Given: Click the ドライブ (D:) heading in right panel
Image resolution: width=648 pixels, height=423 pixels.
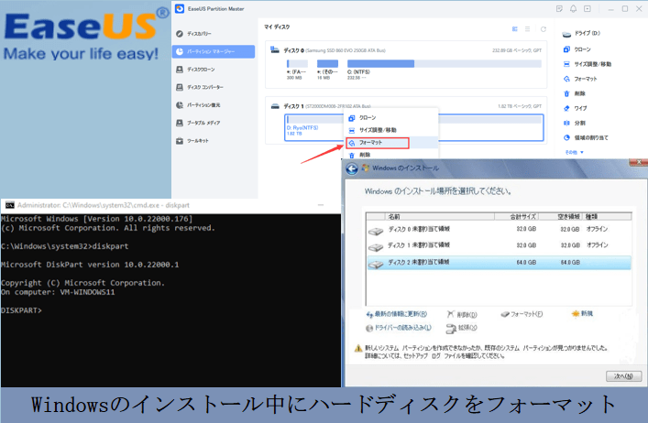Looking at the screenshot, I should (x=581, y=34).
